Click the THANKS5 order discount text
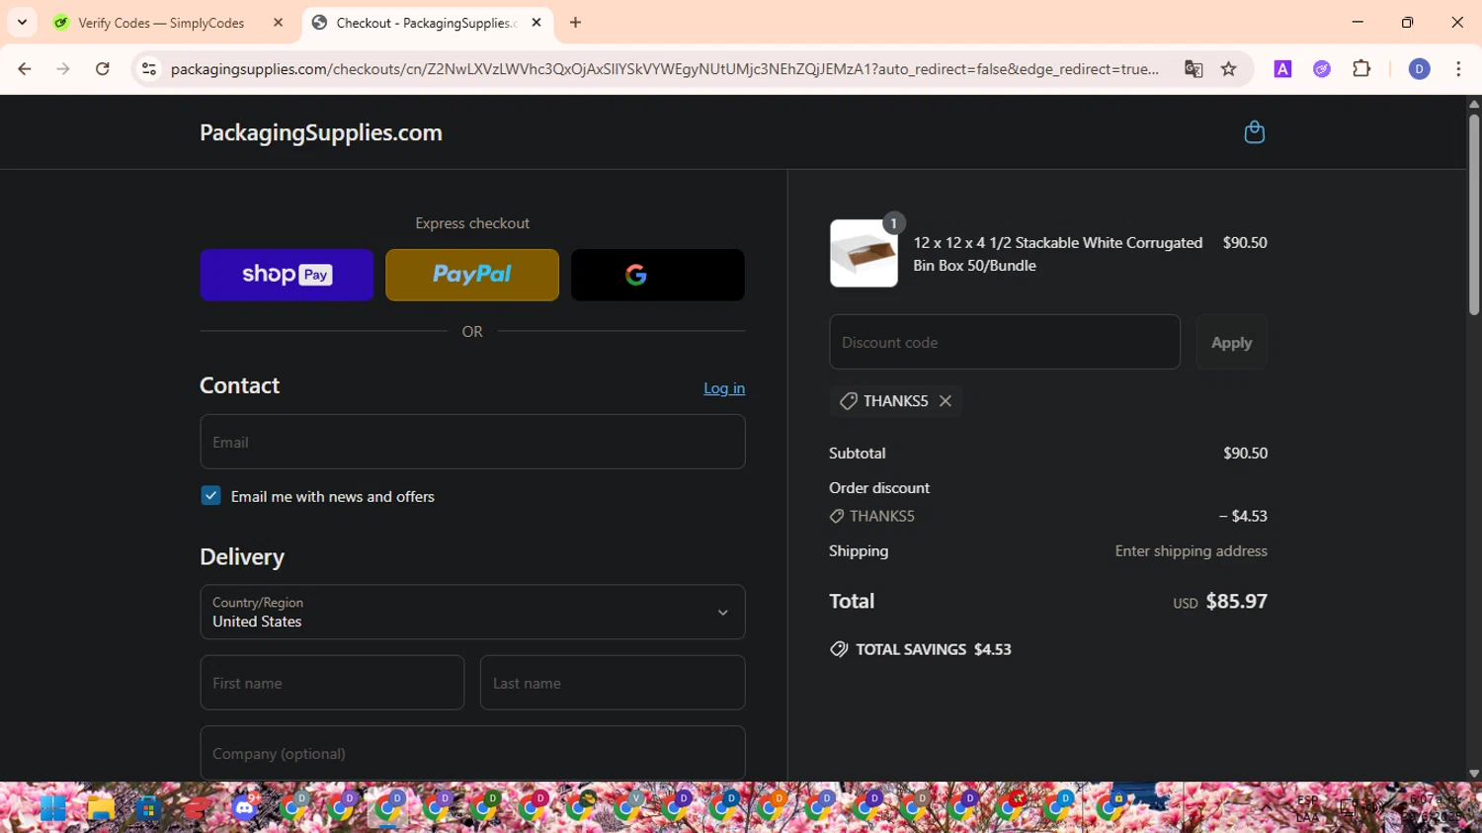 (x=882, y=516)
